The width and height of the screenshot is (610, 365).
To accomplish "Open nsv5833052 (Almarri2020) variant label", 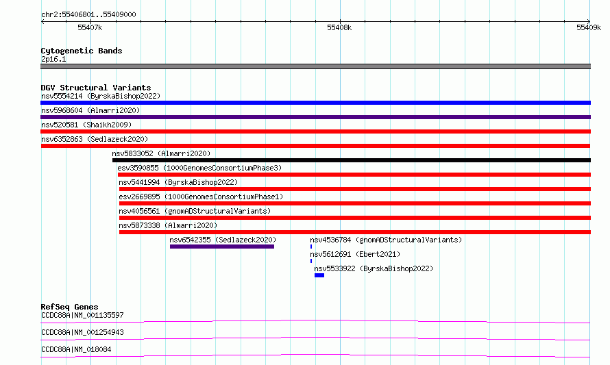I will pyautogui.click(x=161, y=153).
